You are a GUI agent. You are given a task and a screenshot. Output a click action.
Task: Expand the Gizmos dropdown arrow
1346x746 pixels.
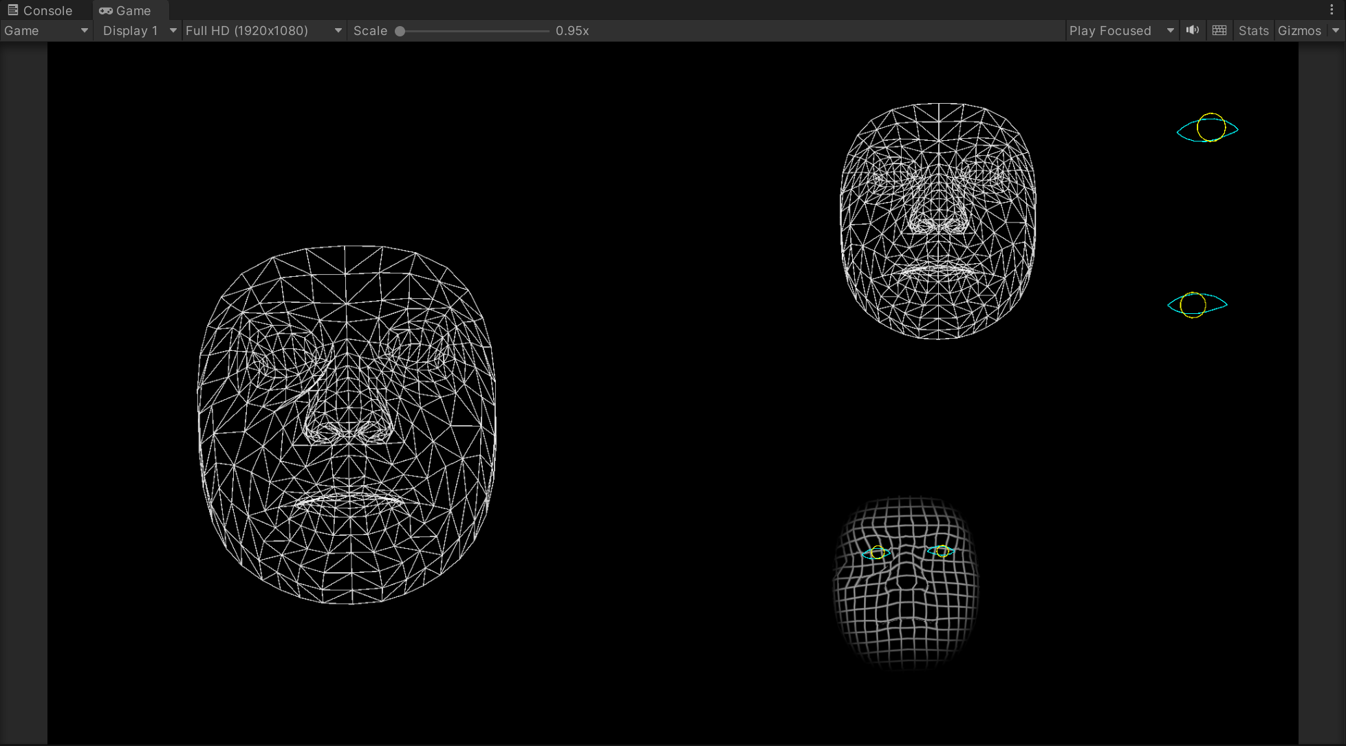click(x=1336, y=31)
